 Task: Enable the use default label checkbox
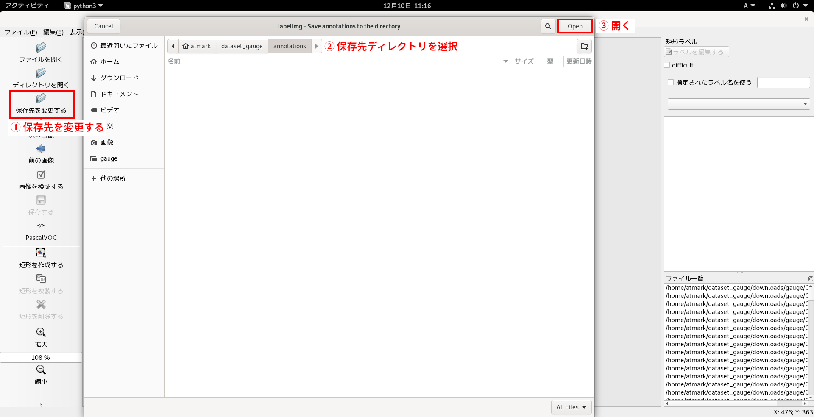(670, 83)
